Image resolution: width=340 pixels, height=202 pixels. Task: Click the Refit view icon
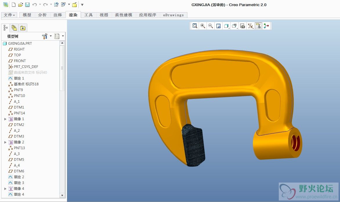[195, 26]
